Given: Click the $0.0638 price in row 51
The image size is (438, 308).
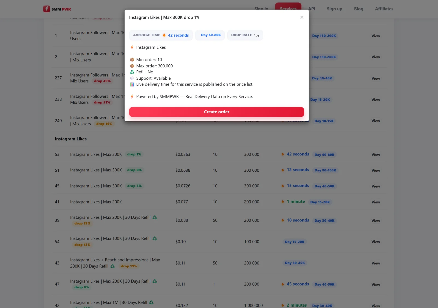Looking at the screenshot, I should click(x=183, y=170).
